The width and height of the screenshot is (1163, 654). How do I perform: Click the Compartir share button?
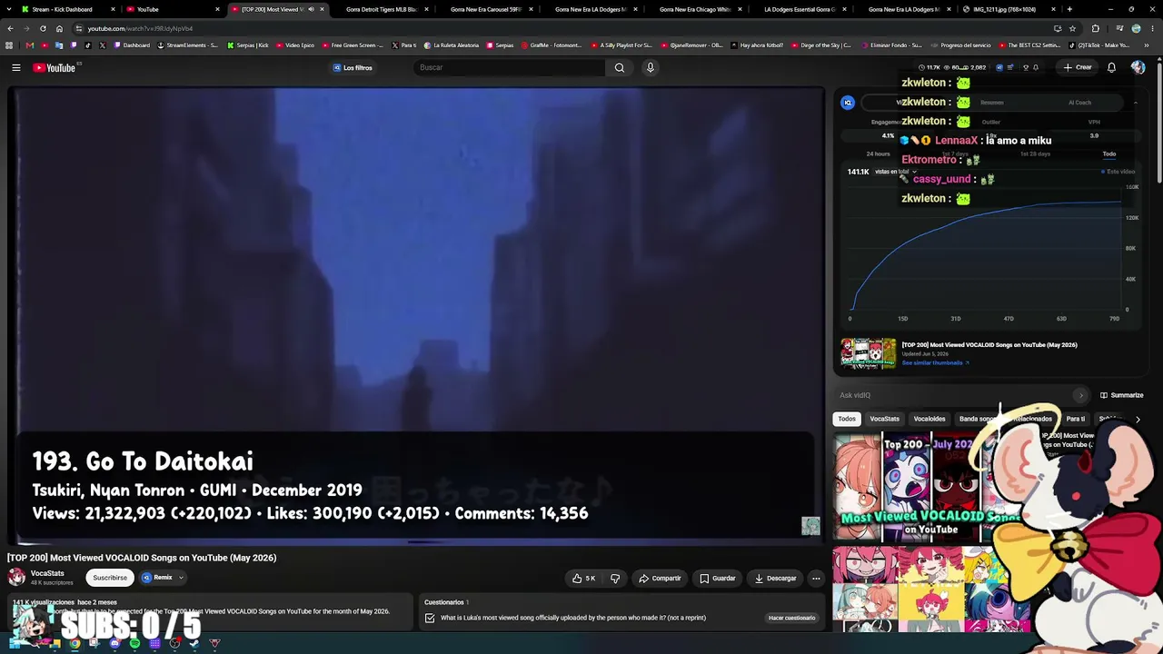click(660, 578)
